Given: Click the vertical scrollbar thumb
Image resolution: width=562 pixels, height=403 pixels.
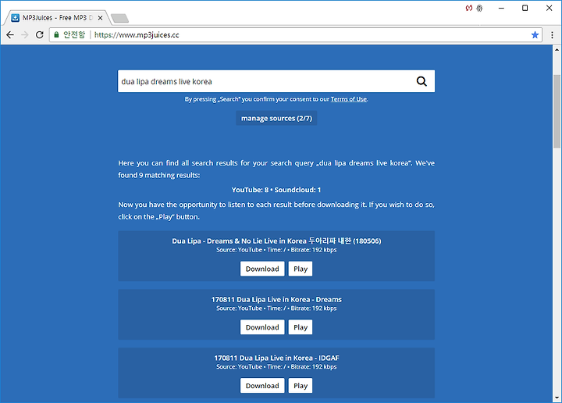Looking at the screenshot, I should tap(557, 111).
